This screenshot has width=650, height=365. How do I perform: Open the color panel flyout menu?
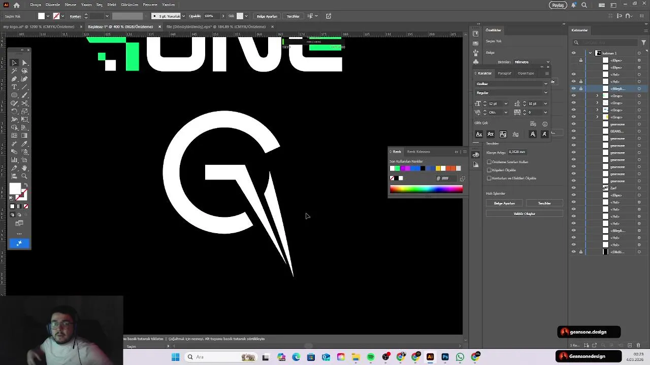coord(465,152)
